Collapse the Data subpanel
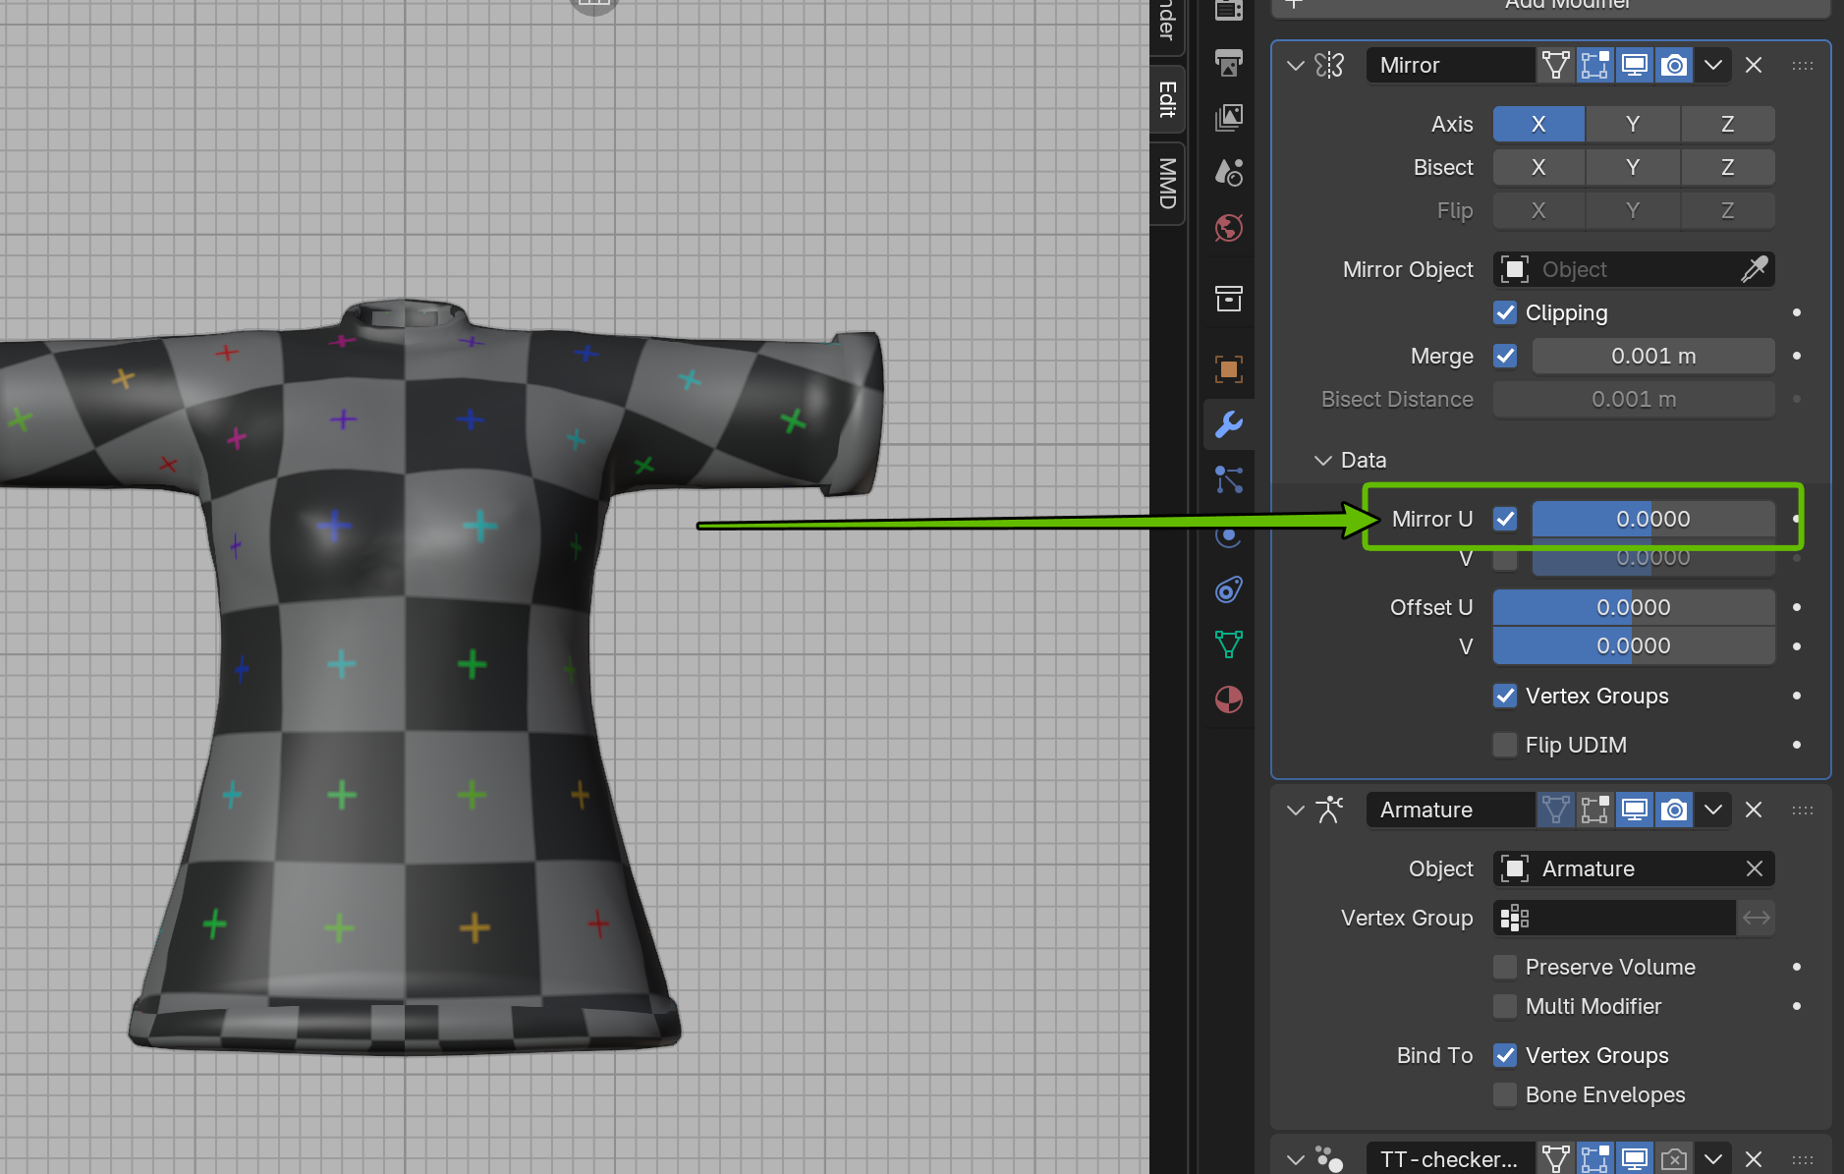The width and height of the screenshot is (1844, 1174). coord(1323,460)
